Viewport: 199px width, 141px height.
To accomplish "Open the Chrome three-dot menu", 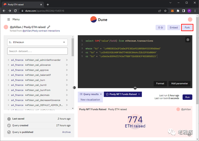I will click(195, 11).
